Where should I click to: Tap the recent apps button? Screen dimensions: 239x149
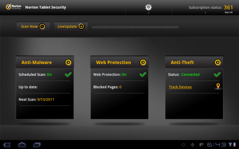click(x=37, y=145)
